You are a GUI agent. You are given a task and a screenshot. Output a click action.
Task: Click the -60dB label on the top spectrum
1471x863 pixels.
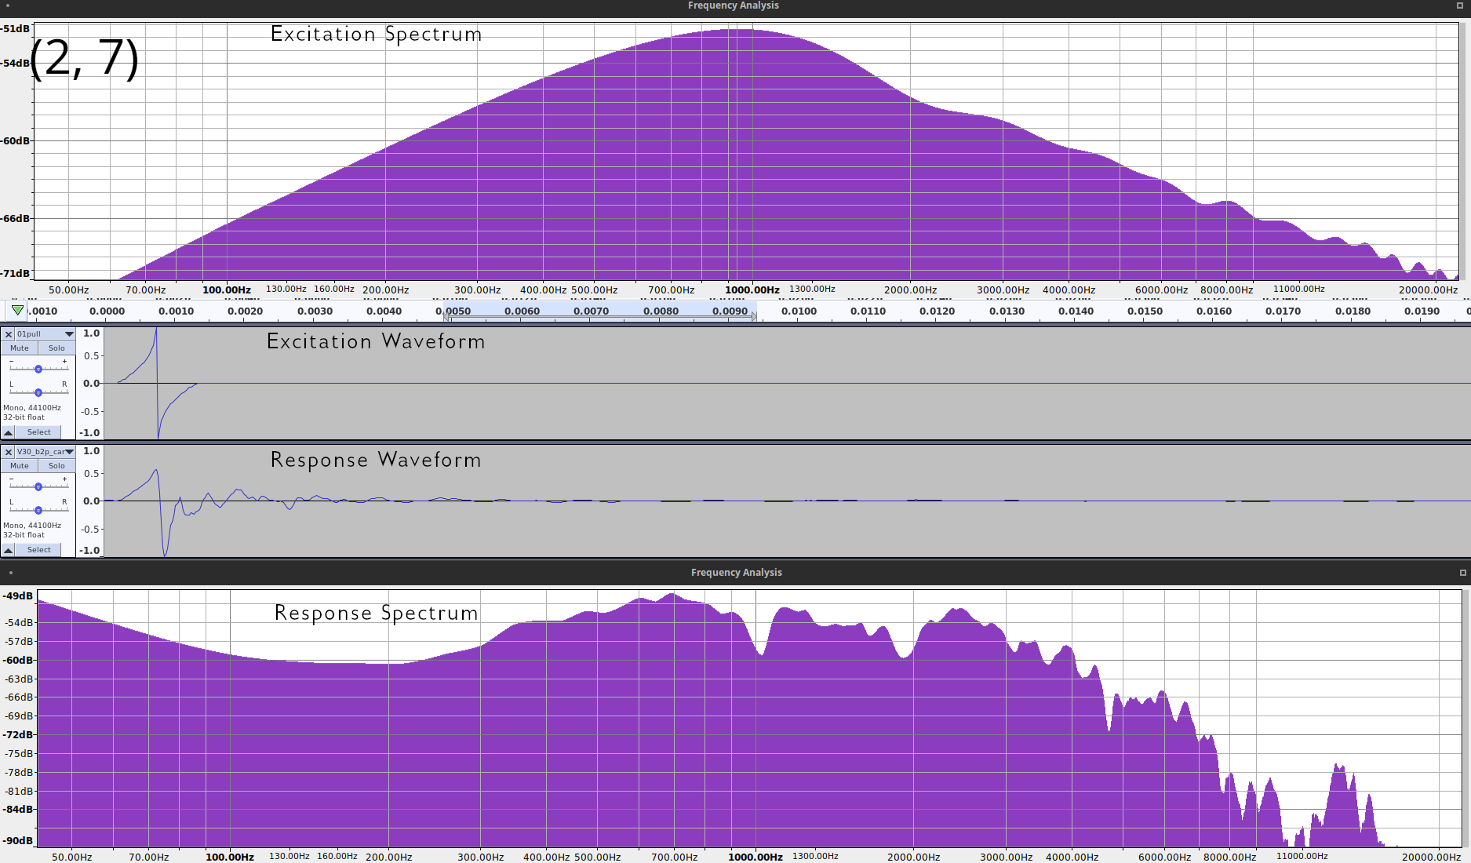click(x=16, y=141)
